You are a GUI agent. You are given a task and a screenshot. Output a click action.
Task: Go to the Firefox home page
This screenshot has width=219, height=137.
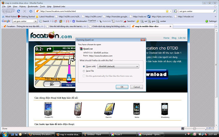(31, 11)
